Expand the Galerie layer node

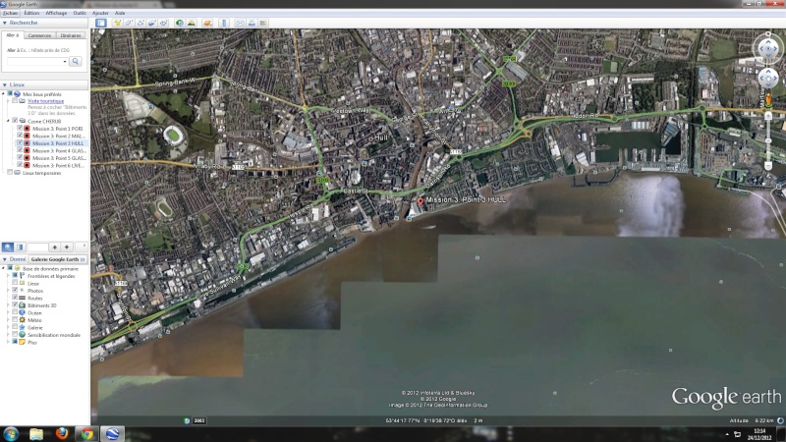[9, 327]
